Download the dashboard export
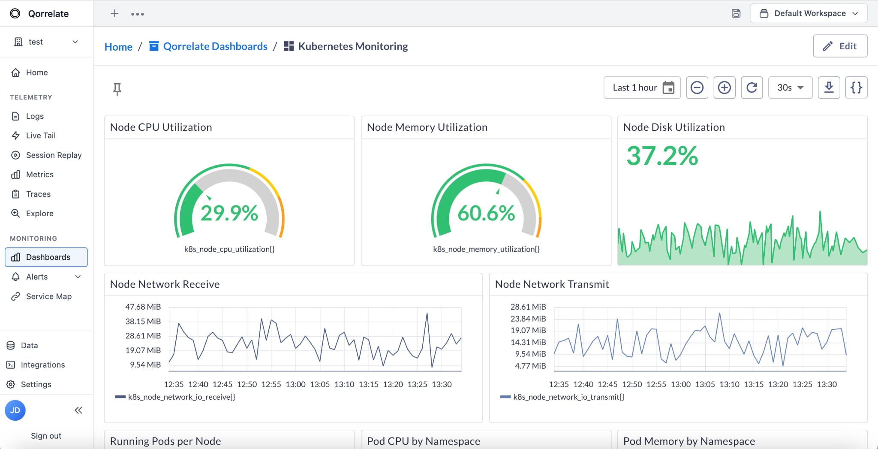Screen dimensions: 878x449 829,87
